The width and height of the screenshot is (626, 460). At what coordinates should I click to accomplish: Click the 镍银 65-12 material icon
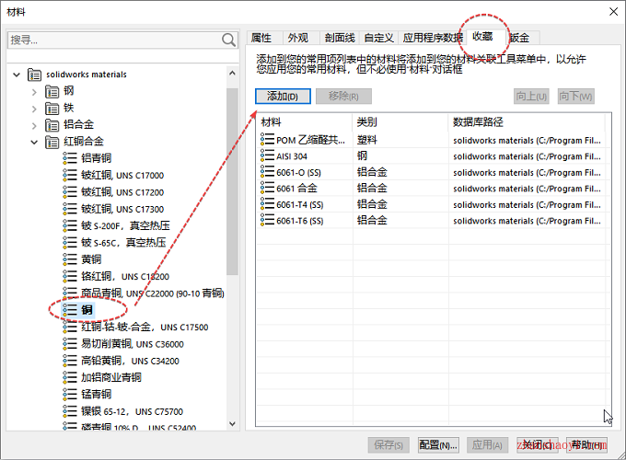[x=69, y=411]
